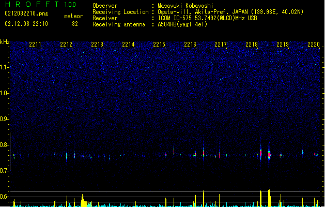The image size is (325, 207).
Task: Click the 'meteor' label
Action: [x=73, y=16]
